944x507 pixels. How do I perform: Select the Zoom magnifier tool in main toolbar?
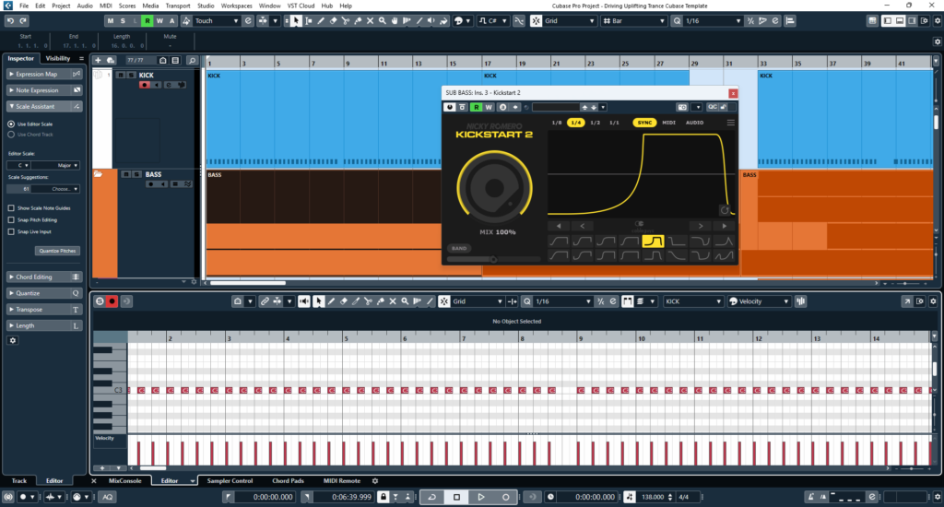coord(383,21)
